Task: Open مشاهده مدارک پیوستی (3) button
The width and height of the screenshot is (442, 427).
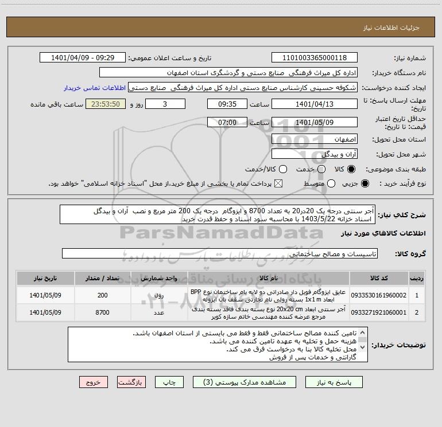Action: (x=245, y=382)
